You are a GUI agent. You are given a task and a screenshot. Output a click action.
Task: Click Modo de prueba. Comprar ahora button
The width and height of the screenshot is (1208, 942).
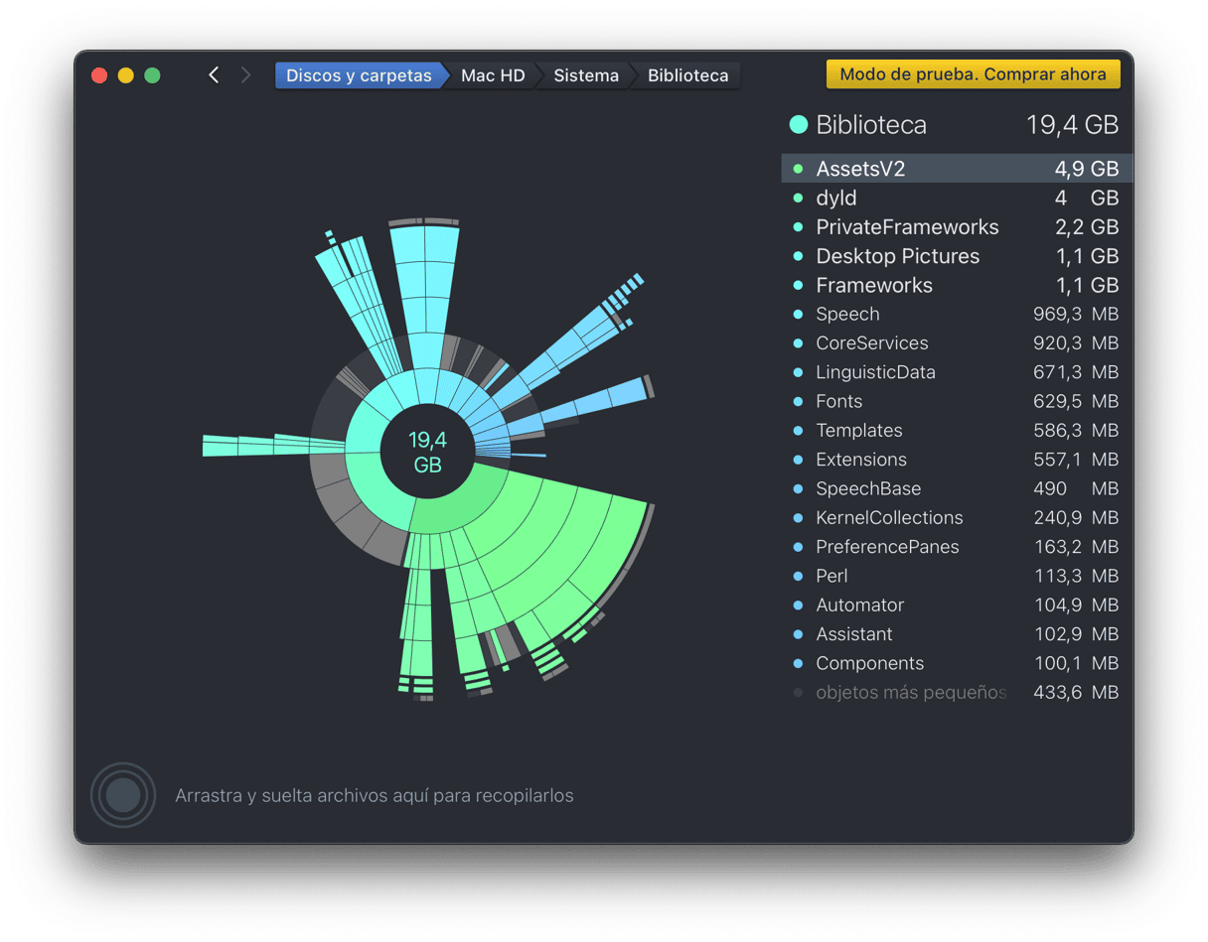point(973,74)
